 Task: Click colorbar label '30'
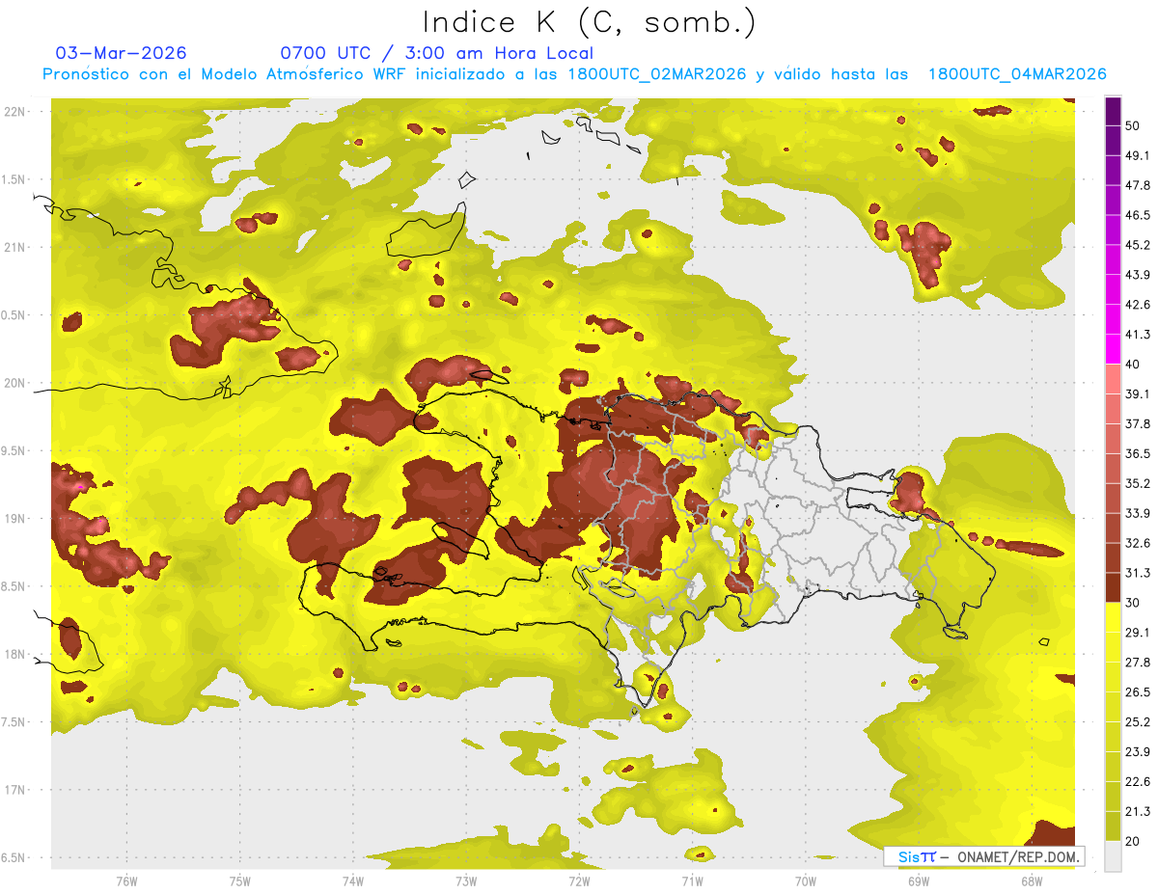(x=1133, y=603)
